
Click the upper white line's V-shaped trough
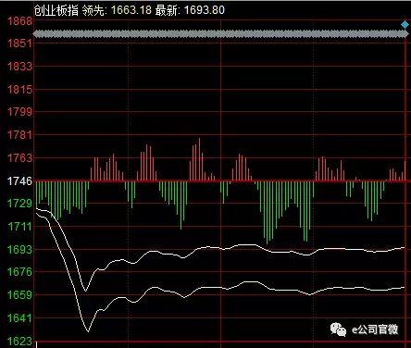86,291
